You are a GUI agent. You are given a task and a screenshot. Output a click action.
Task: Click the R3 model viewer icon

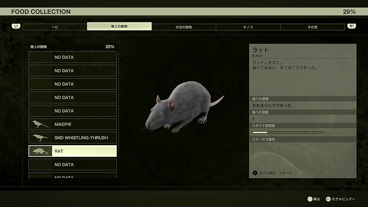(x=328, y=199)
